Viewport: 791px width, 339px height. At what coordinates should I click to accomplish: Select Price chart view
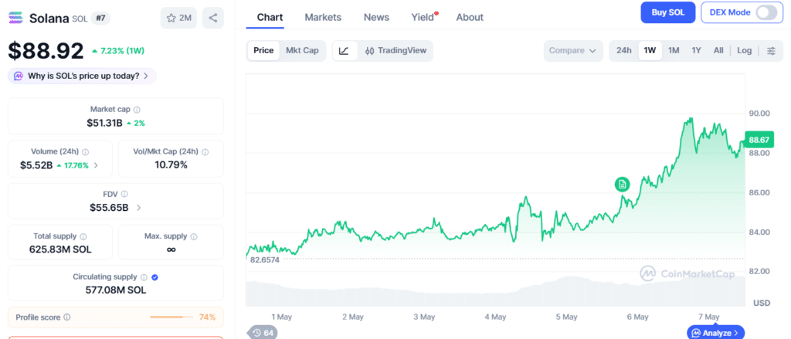click(x=263, y=50)
